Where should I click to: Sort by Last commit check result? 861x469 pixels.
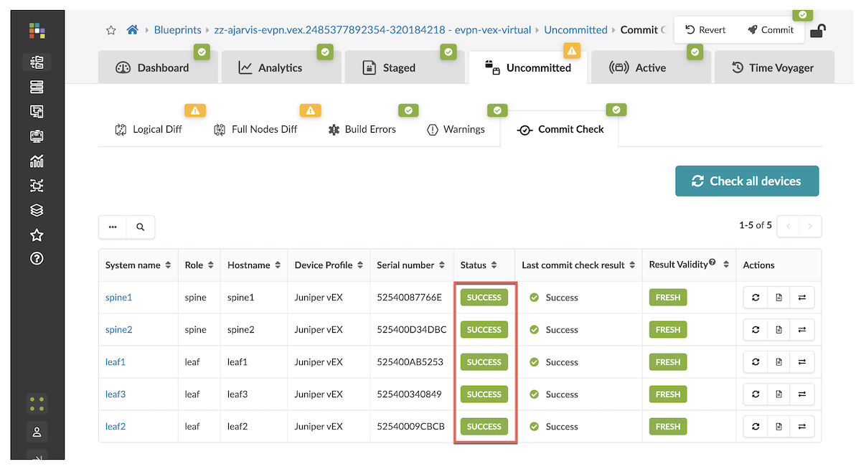point(578,265)
